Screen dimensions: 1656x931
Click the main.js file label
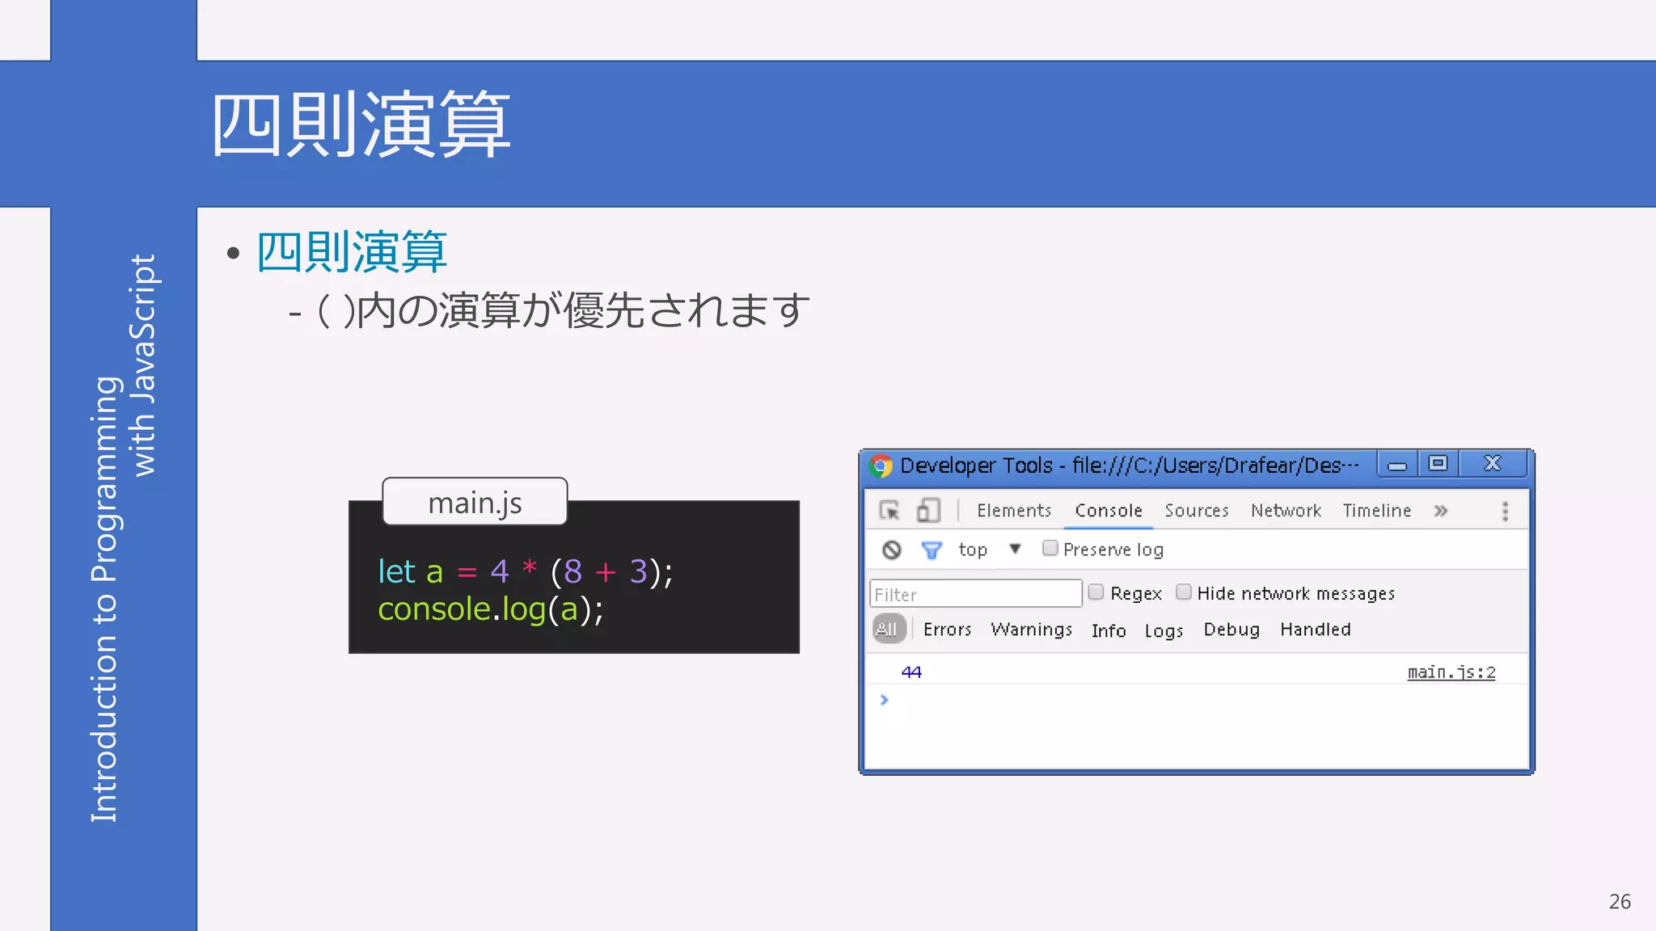(475, 502)
